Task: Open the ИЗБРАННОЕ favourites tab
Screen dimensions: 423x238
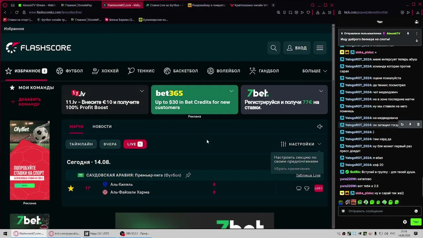Action: 26,71
